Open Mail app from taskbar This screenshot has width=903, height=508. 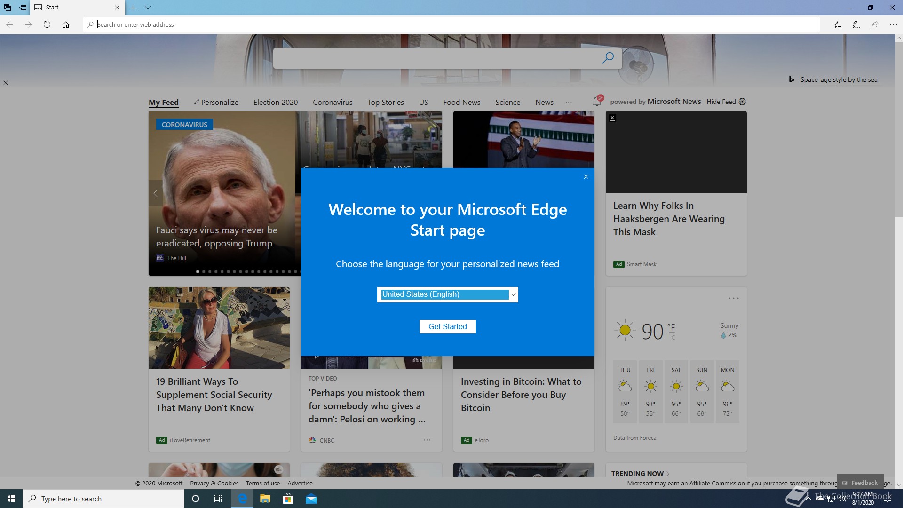(x=311, y=499)
